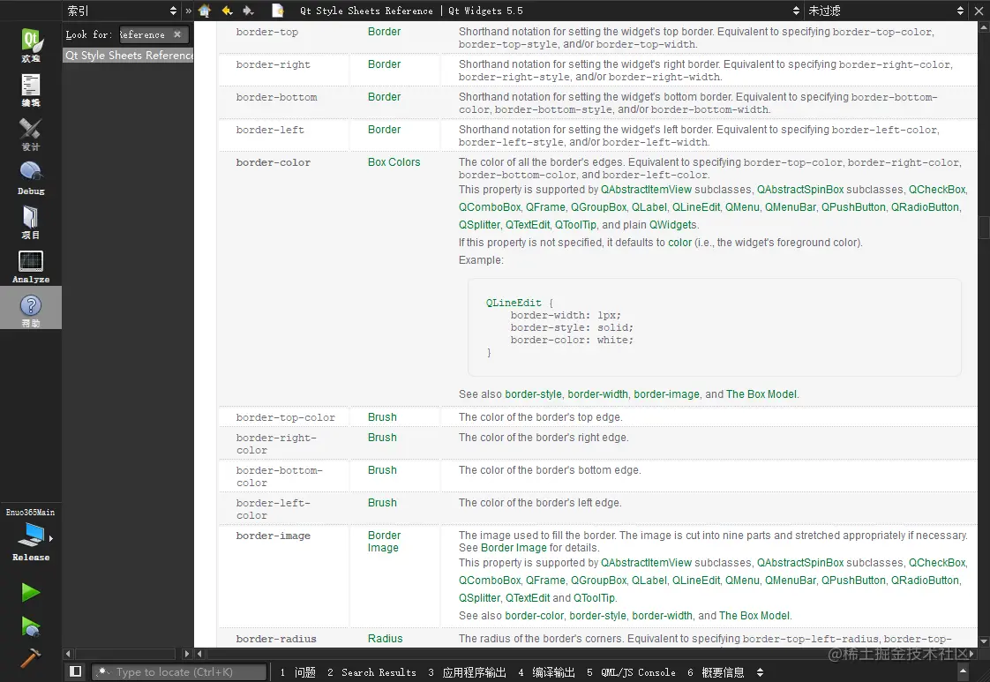Open the Design mode icon (设计)
Image resolution: width=990 pixels, height=682 pixels.
(31, 134)
